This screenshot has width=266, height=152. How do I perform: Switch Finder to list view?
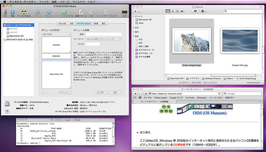[172, 11]
